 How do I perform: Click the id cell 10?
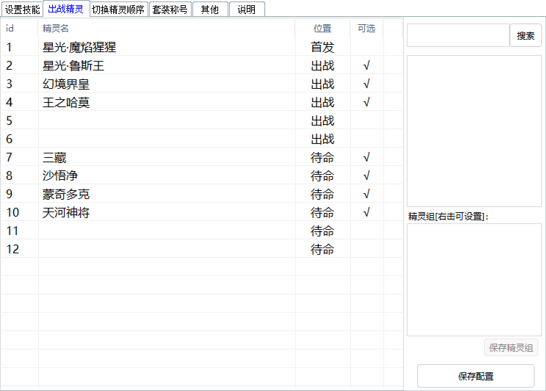20,212
